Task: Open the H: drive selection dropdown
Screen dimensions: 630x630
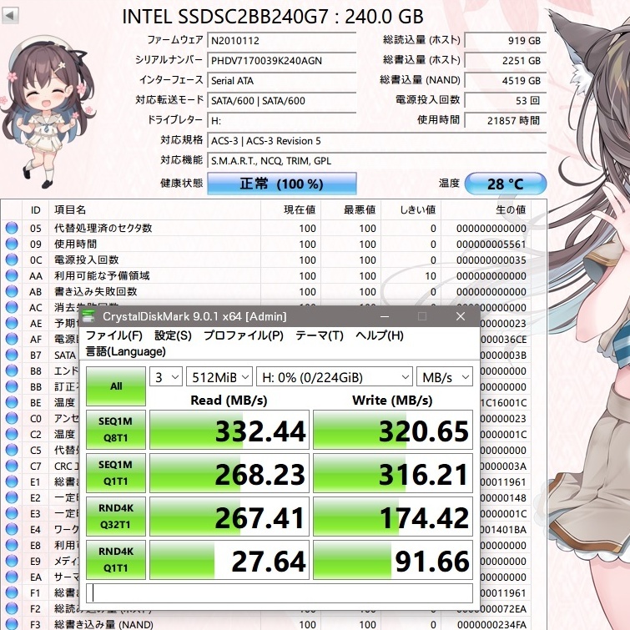Action: (335, 377)
